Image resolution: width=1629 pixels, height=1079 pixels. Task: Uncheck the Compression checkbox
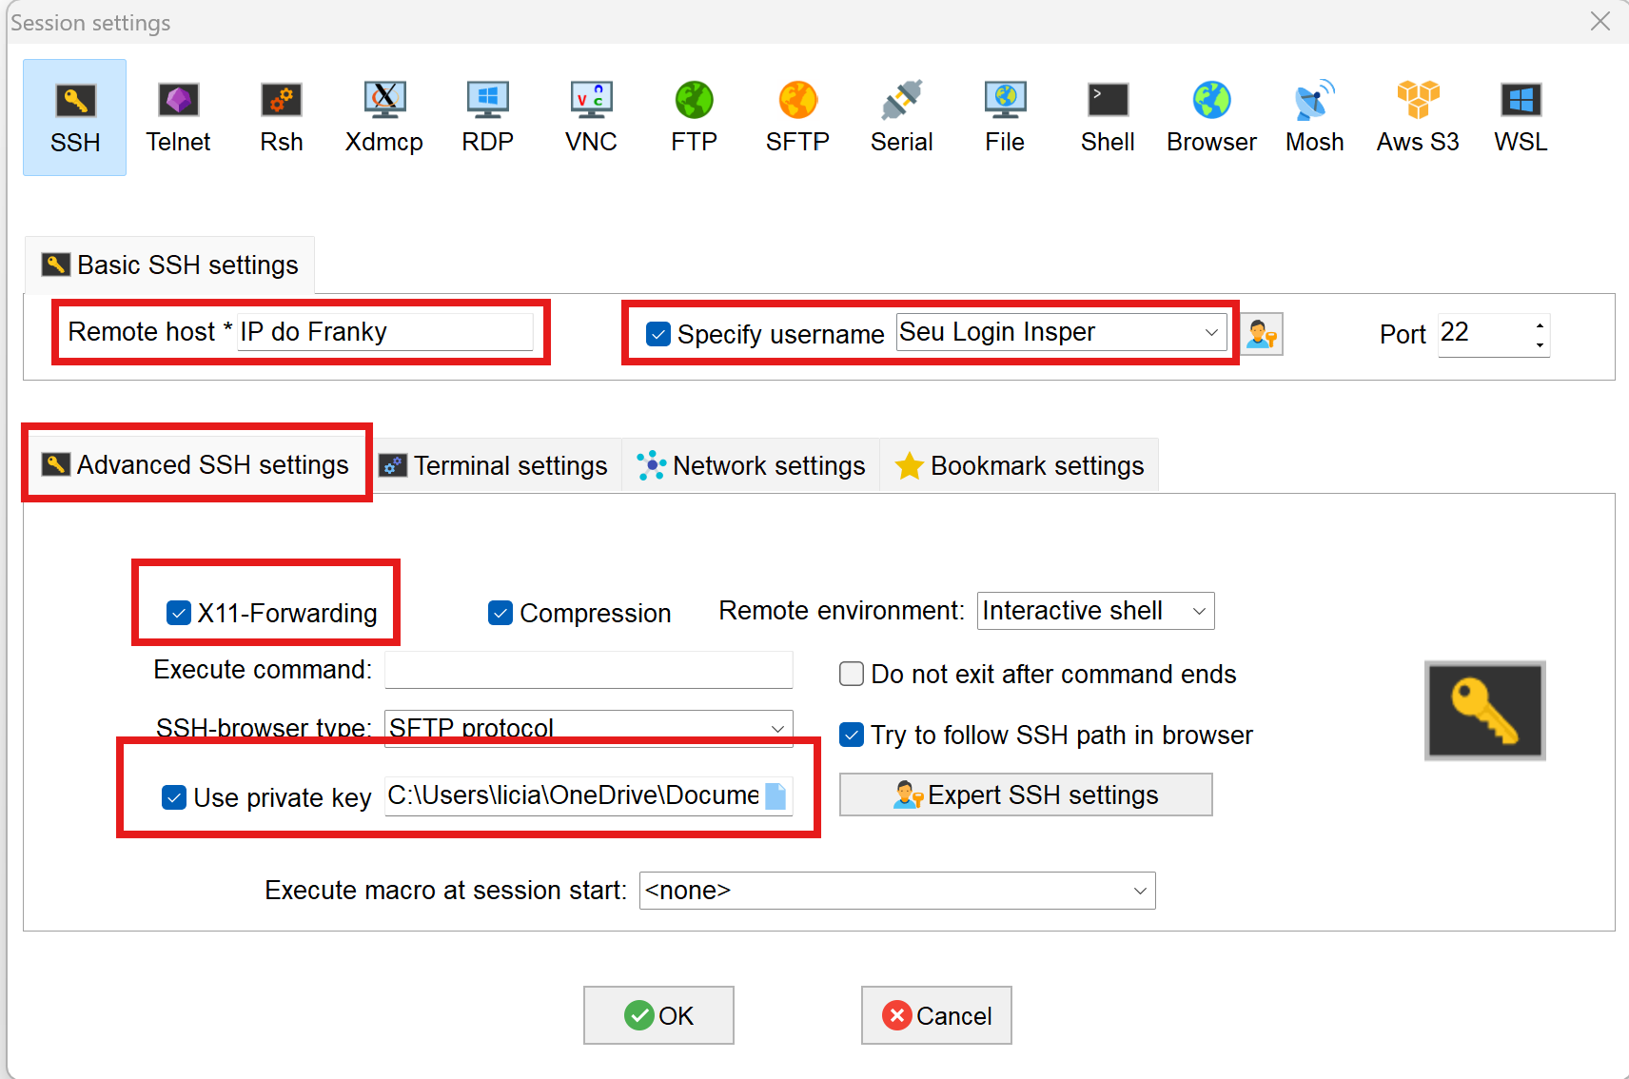coord(500,613)
